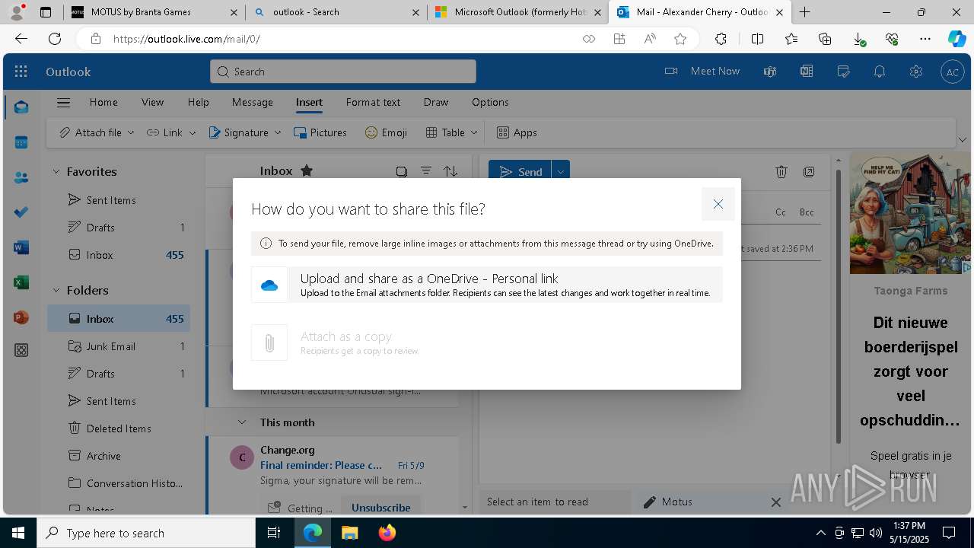
Task: Launch Word from the app rail
Action: point(21,247)
